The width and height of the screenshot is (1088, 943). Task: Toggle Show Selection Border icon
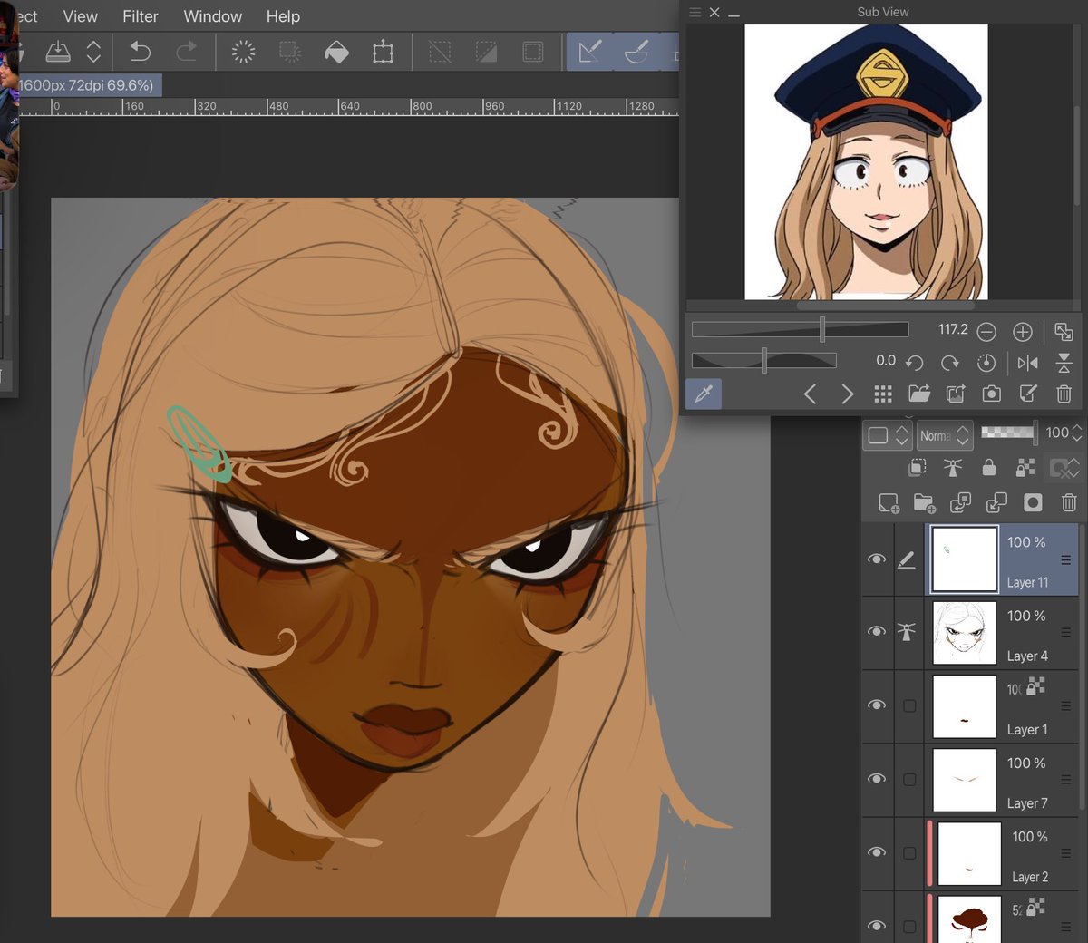(533, 52)
